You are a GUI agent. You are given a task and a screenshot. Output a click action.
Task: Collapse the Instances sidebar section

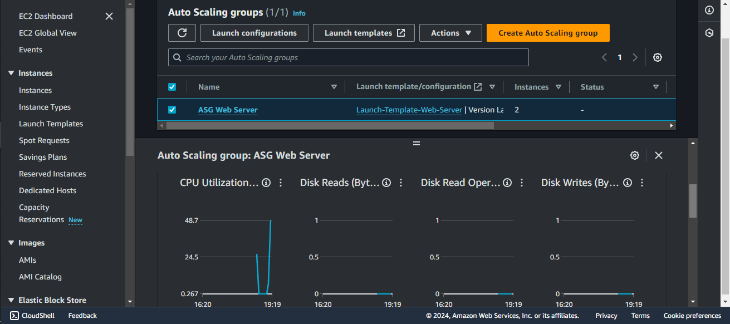11,73
